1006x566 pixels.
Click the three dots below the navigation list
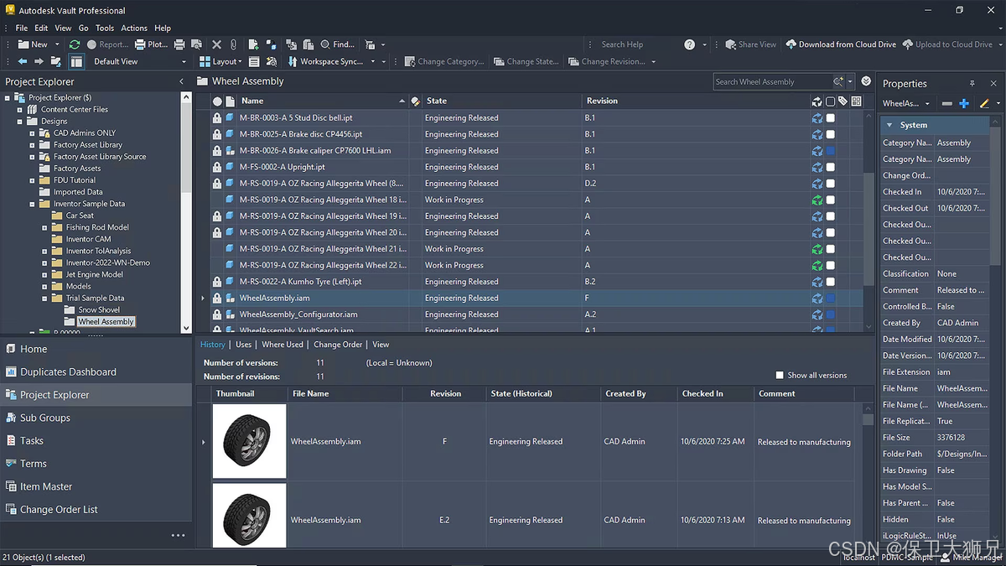click(x=178, y=535)
